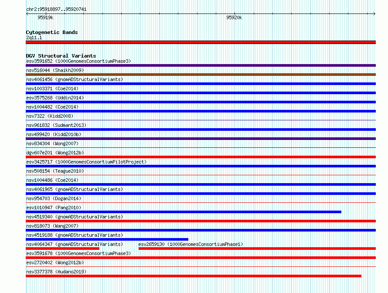Click esv3425717 PilotProject variant label

coord(86,162)
